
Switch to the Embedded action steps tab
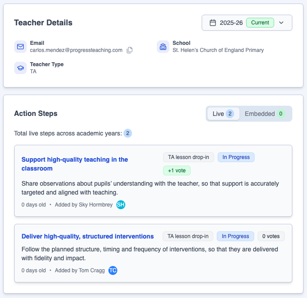click(x=265, y=114)
